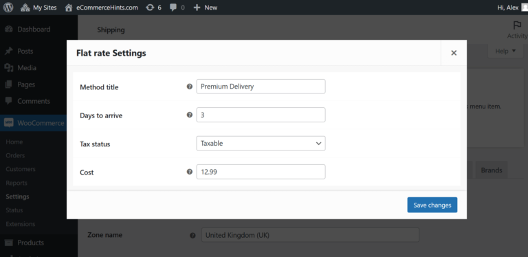Switch to the Brands tab
The width and height of the screenshot is (528, 257).
(492, 170)
